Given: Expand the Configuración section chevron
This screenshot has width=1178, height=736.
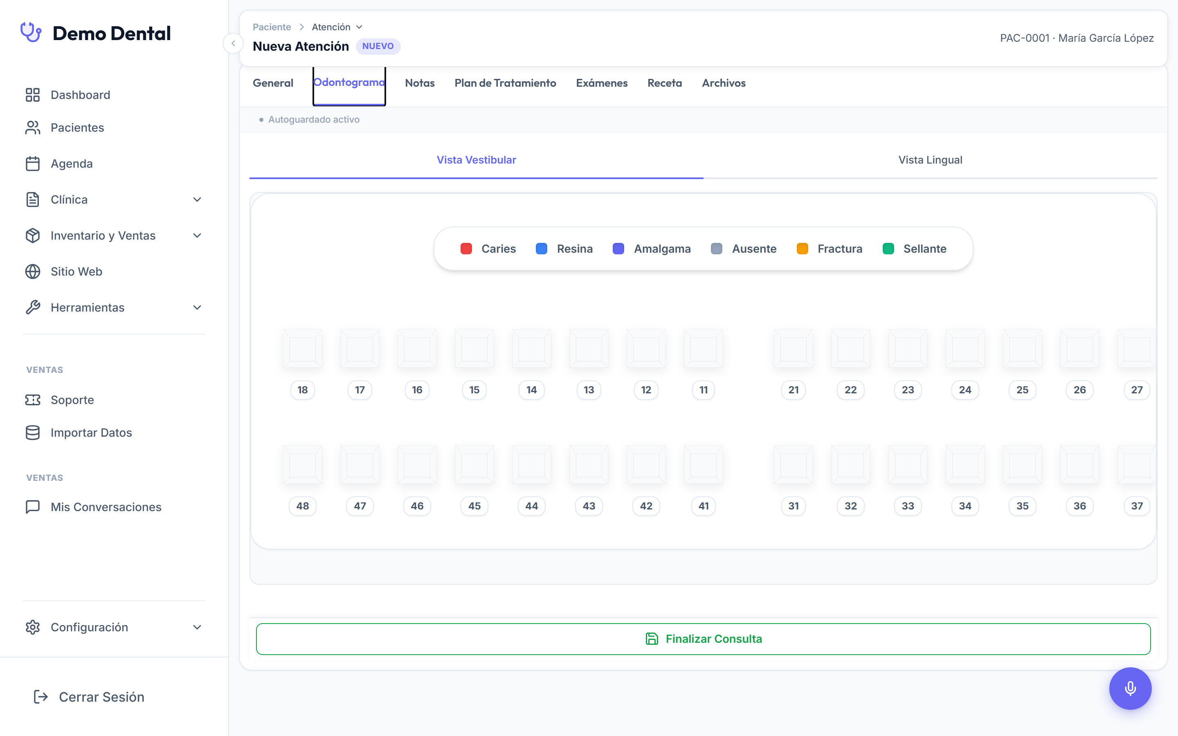Looking at the screenshot, I should [197, 628].
